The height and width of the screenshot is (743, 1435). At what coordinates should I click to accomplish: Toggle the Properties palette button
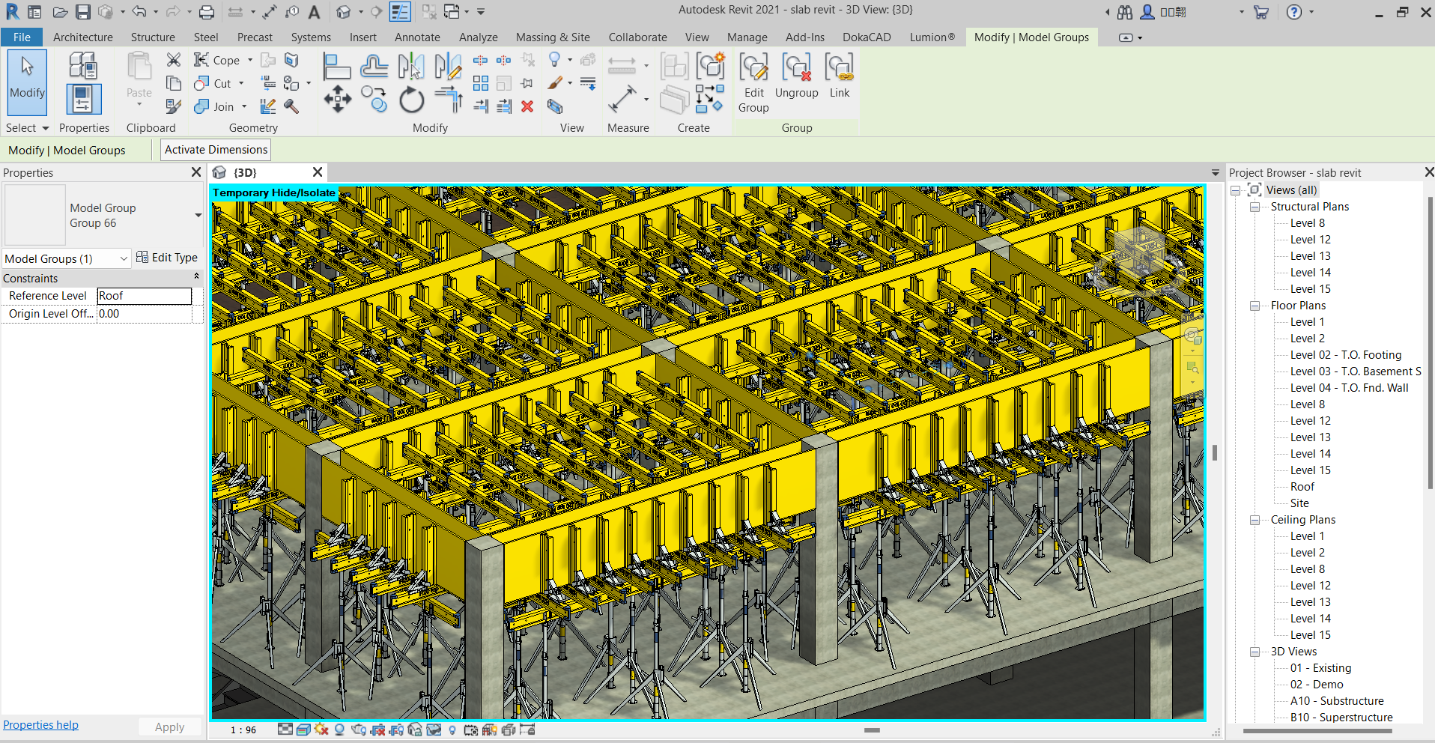point(83,99)
